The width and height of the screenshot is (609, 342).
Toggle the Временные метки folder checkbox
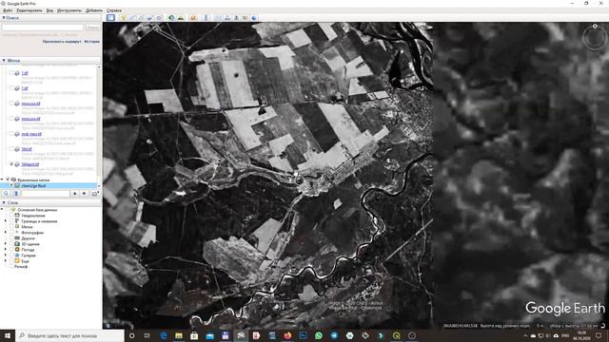(x=8, y=180)
